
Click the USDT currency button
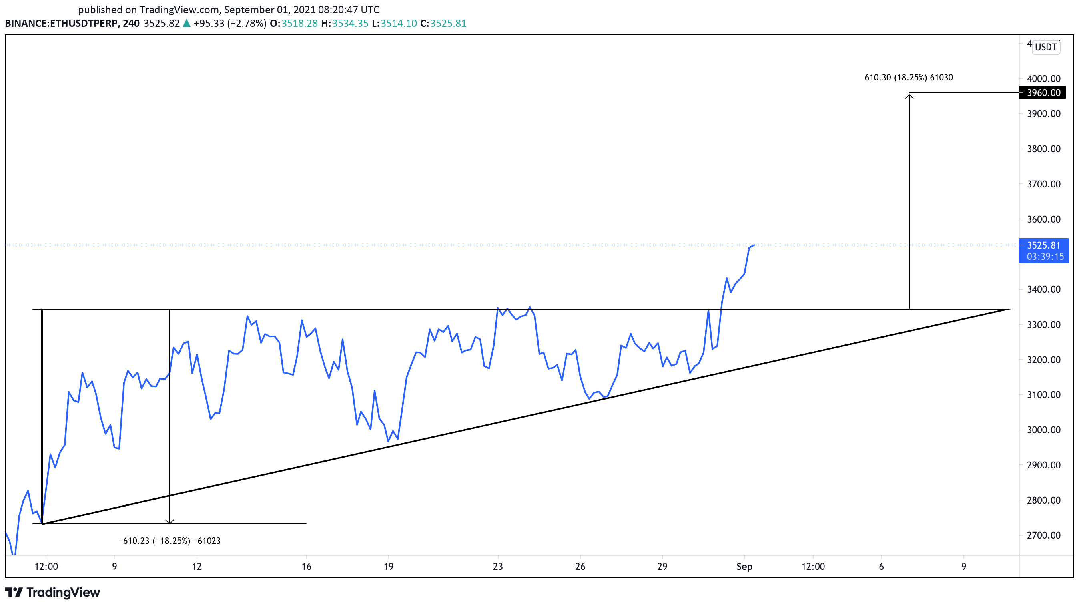pyautogui.click(x=1046, y=47)
